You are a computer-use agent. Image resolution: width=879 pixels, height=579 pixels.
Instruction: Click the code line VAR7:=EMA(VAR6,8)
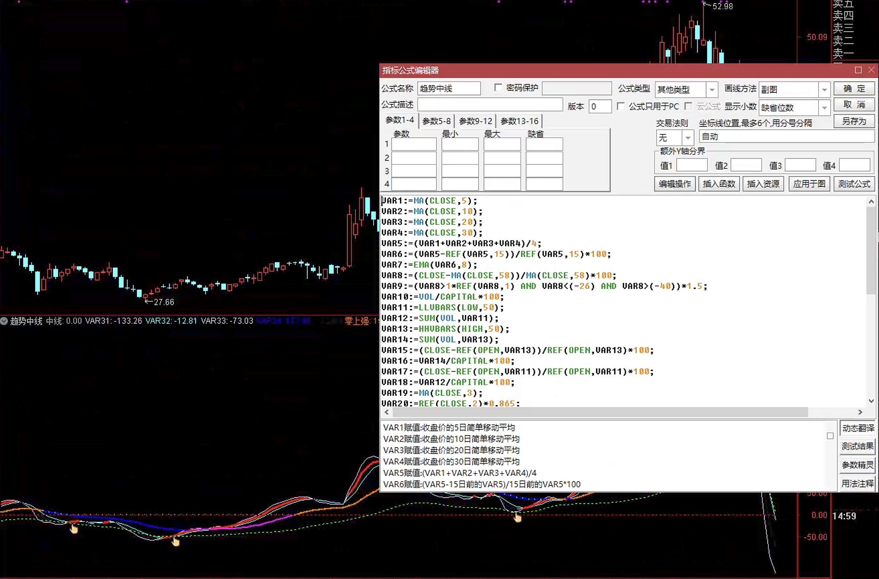pos(429,265)
